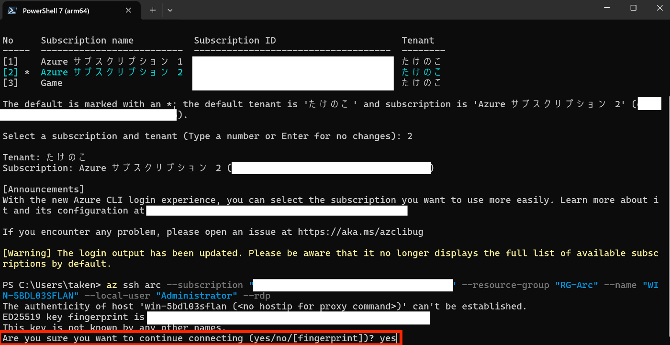Select the PowerShell 7 (arm64) tab
The image size is (670, 345).
coord(71,10)
